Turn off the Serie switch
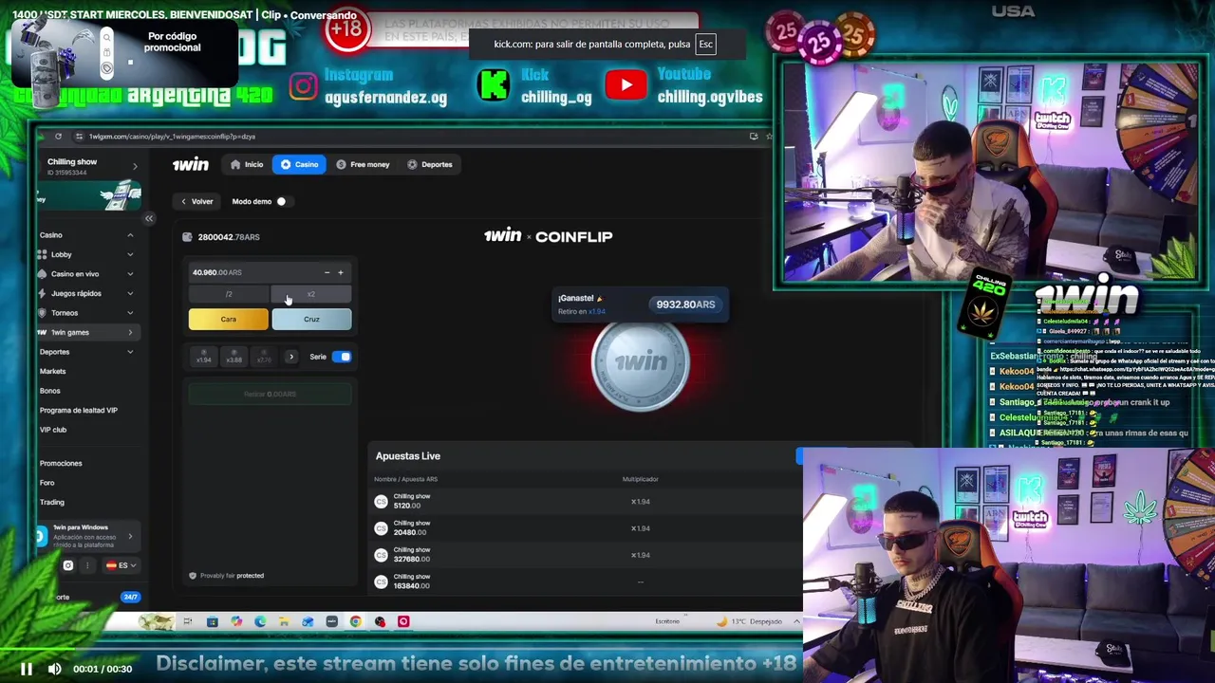The height and width of the screenshot is (683, 1215). click(342, 358)
